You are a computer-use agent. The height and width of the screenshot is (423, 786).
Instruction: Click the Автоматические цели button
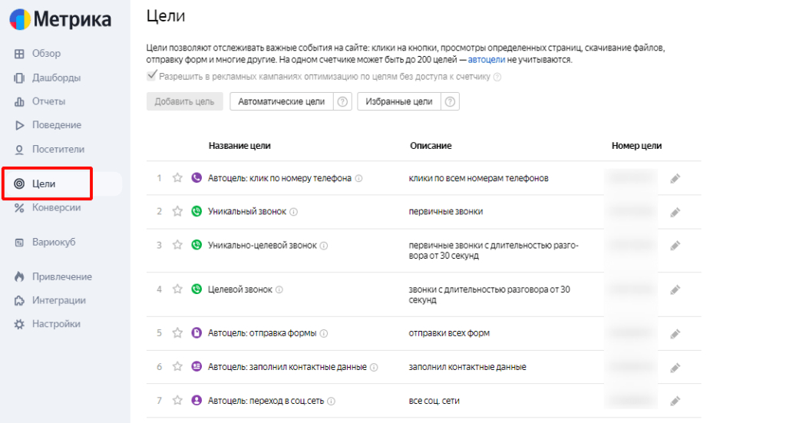[x=281, y=102]
